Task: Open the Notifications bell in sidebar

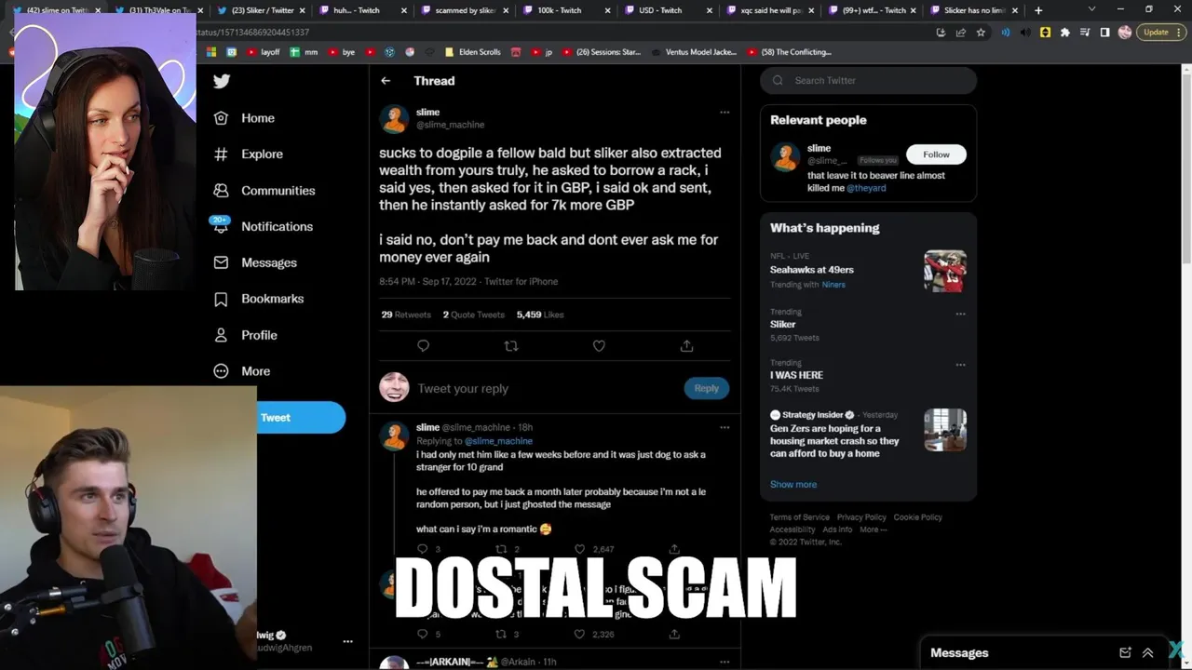Action: pos(221,226)
